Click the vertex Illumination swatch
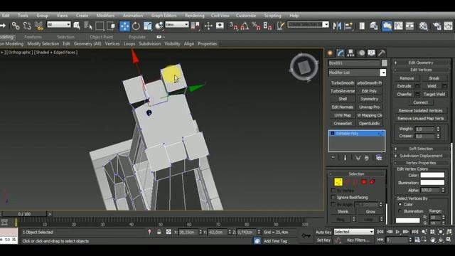The image size is (455, 256). pyautogui.click(x=432, y=183)
